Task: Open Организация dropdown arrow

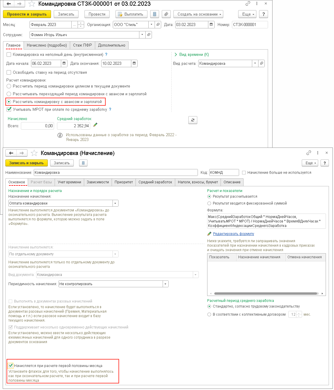Action: pos(152,24)
